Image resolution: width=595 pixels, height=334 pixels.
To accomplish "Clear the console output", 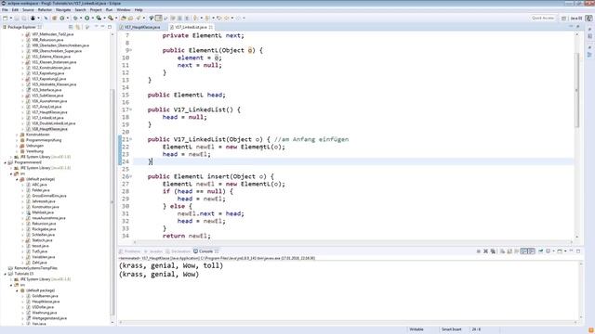I will 502,251.
